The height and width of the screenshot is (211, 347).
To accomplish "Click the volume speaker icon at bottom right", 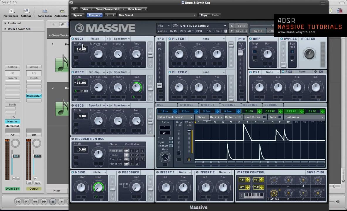I will coord(338,202).
